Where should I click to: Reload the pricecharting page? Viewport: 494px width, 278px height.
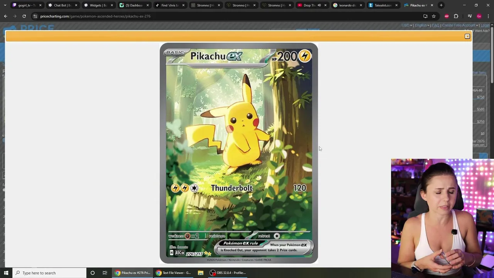[x=24, y=16]
